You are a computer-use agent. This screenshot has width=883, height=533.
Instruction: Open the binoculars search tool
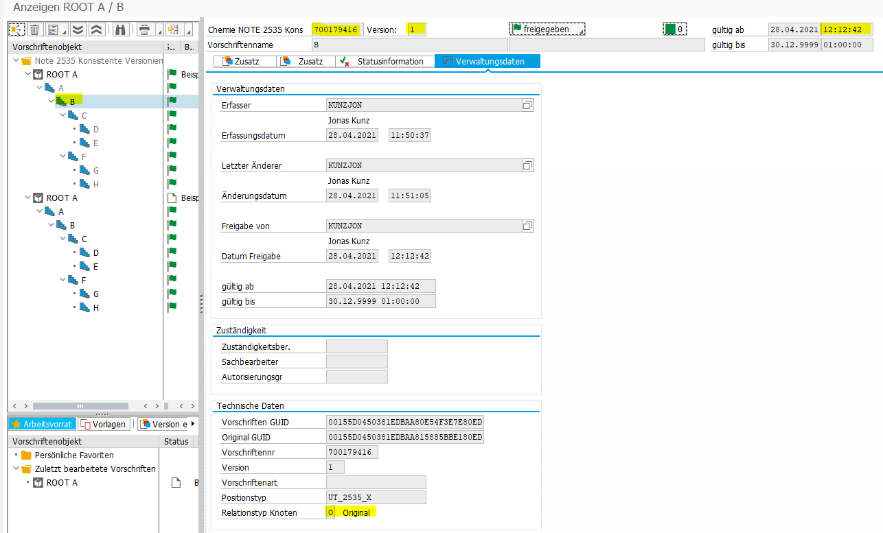121,29
